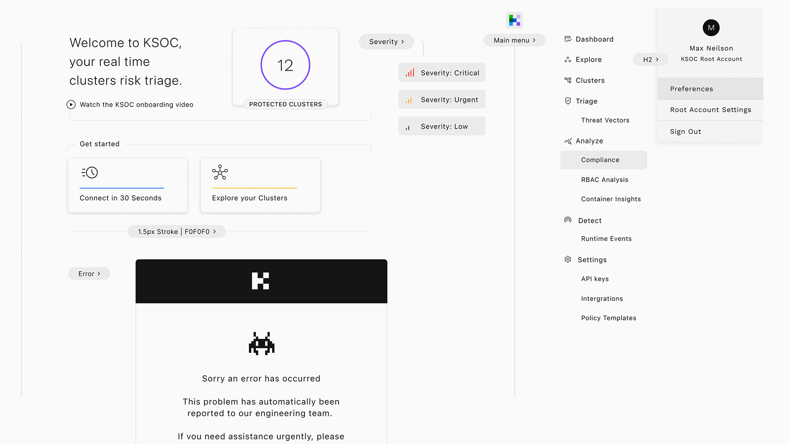Click the Low severity bars icon
This screenshot has height=444, width=790.
407,127
